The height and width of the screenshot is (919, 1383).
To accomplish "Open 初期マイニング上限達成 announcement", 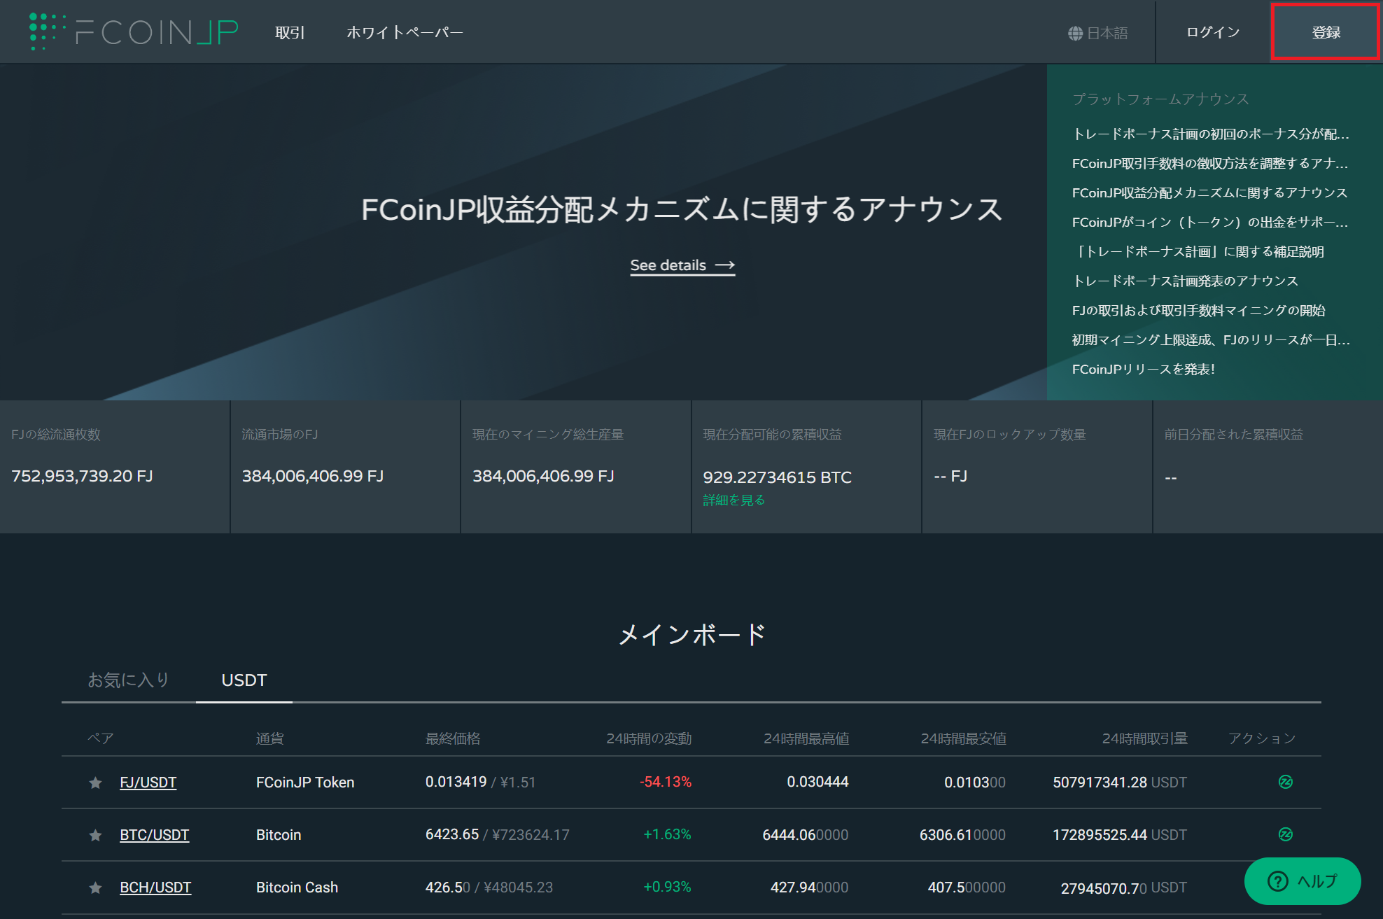I will (1211, 339).
